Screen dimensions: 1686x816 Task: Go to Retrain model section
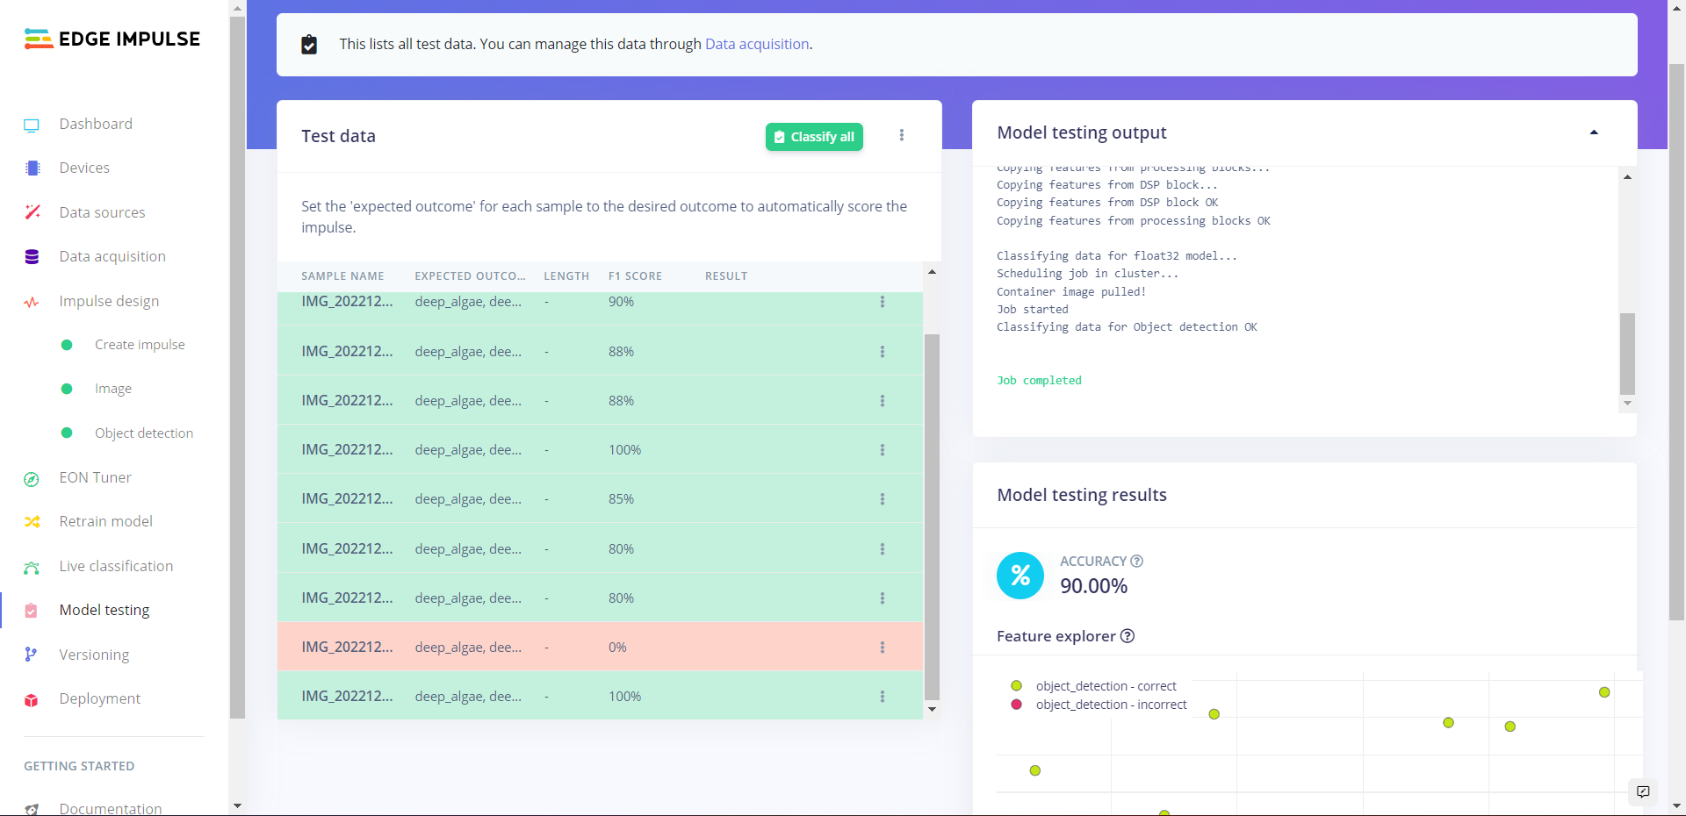click(x=105, y=521)
